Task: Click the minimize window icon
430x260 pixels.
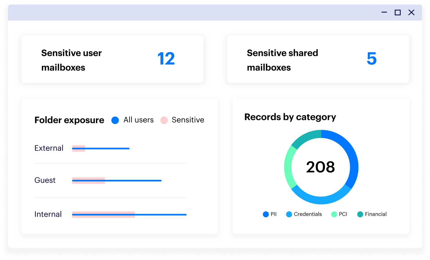Action: click(x=384, y=12)
